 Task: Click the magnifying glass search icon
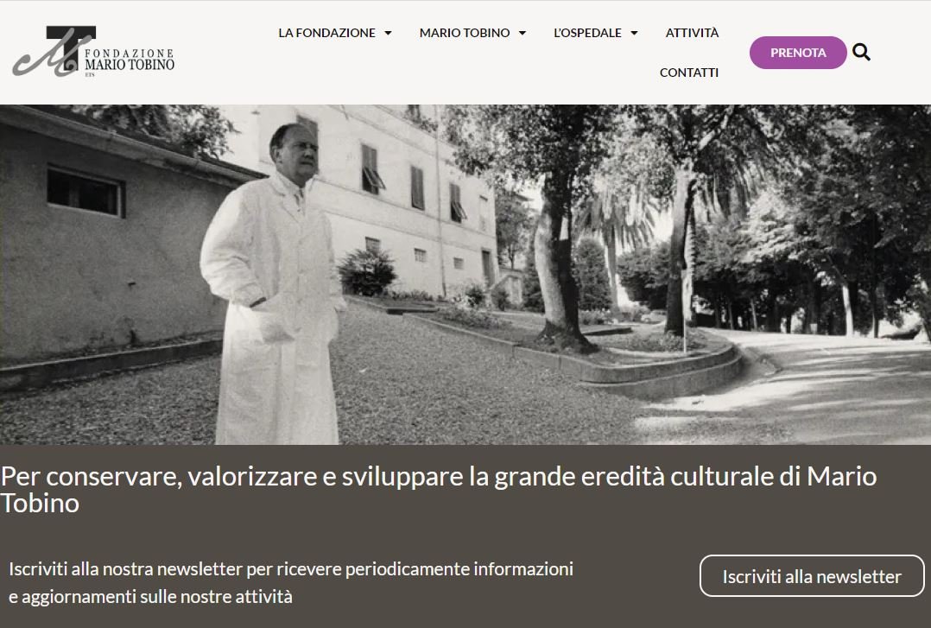pyautogui.click(x=861, y=53)
